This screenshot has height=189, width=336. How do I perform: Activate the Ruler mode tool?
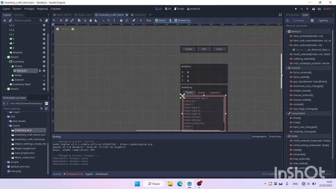point(96,20)
